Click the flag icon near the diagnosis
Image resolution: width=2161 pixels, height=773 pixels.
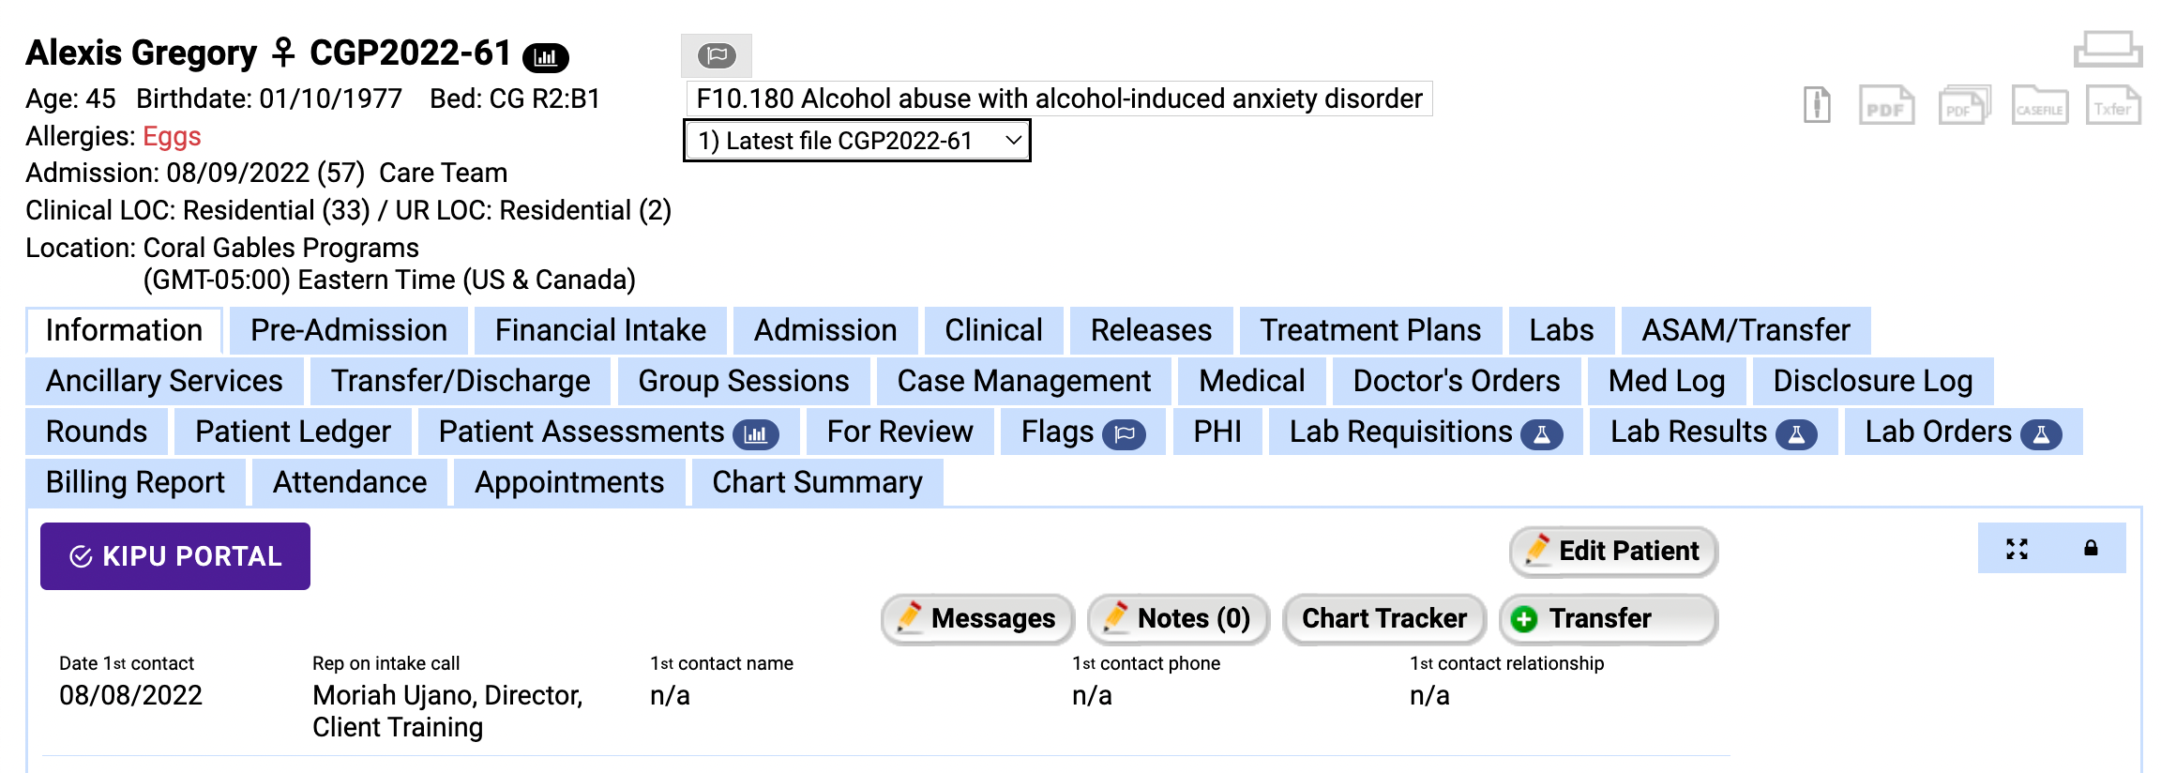click(x=718, y=55)
